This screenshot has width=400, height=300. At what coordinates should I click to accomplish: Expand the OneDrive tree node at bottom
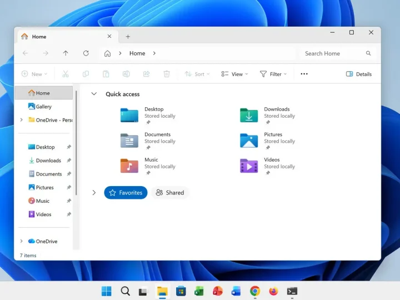22,241
